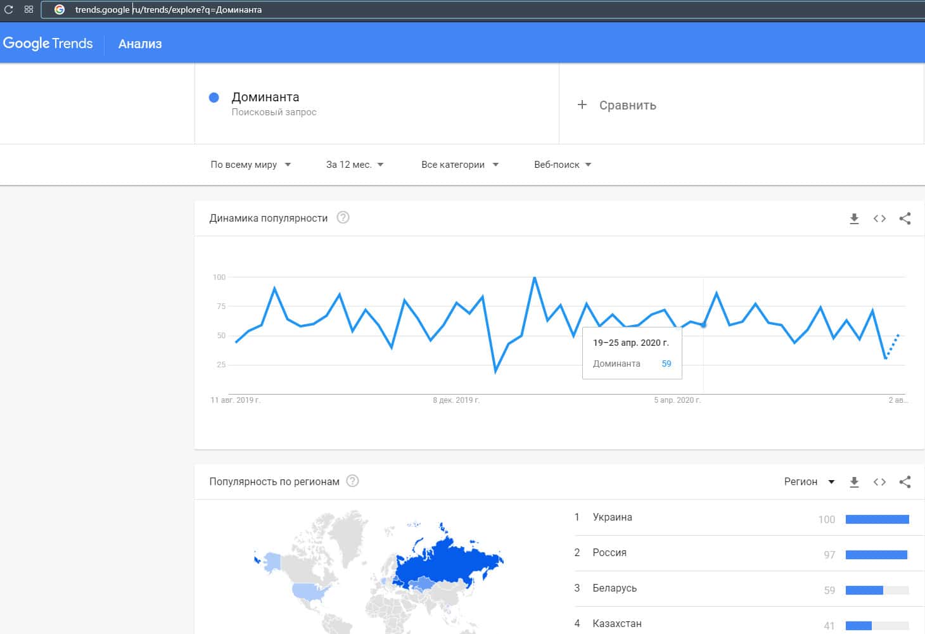Download the popularity dynamics chart data
The height and width of the screenshot is (634, 925).
click(854, 219)
